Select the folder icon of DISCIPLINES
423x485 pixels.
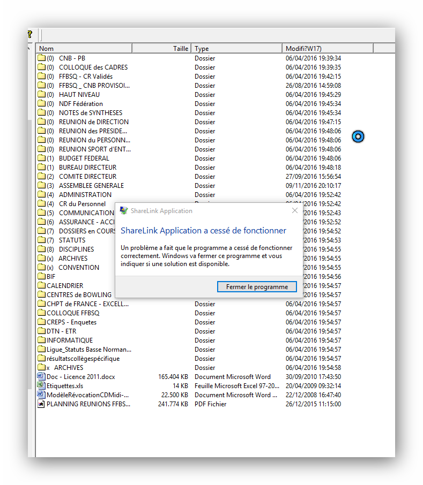coord(41,249)
